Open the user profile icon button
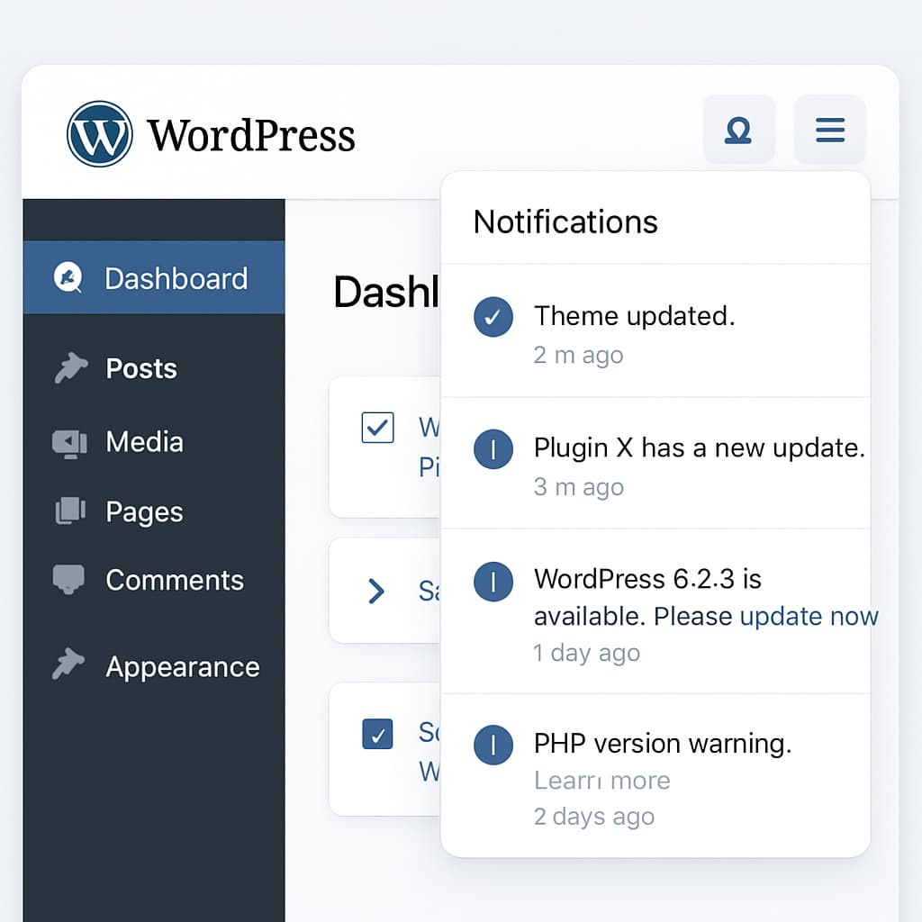Viewport: 922px width, 922px height. coord(738,130)
